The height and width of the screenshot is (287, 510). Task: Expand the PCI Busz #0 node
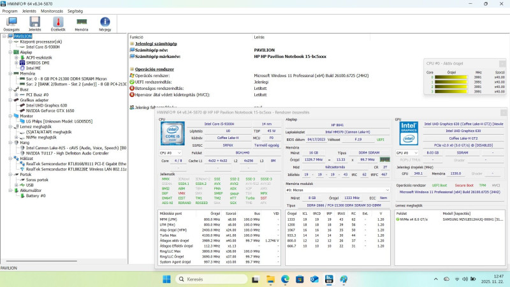pos(17,94)
